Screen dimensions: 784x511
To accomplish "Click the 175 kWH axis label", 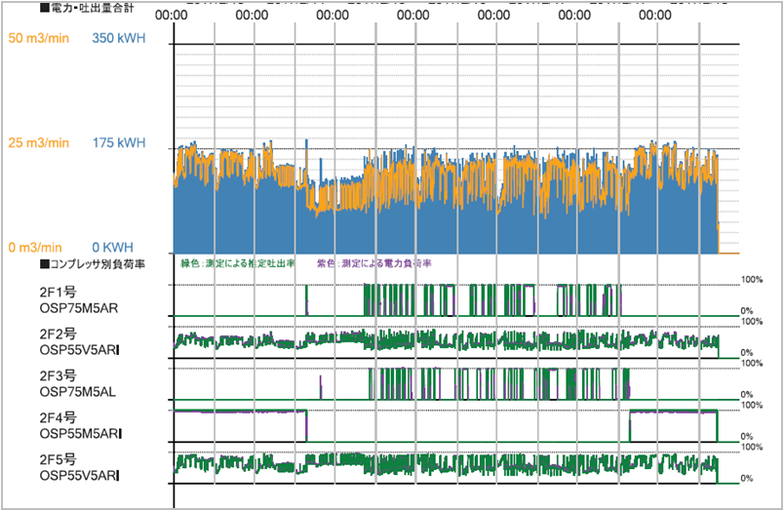I will tap(119, 143).
